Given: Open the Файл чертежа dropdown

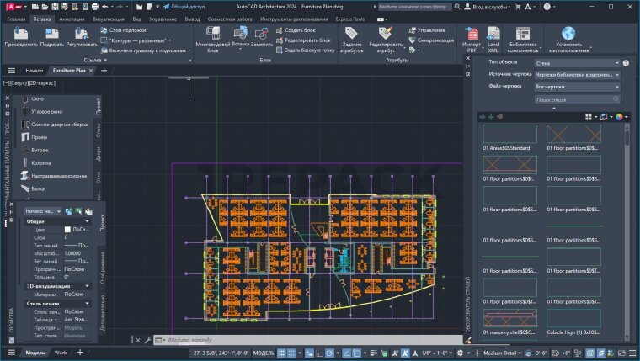Looking at the screenshot, I should click(577, 87).
